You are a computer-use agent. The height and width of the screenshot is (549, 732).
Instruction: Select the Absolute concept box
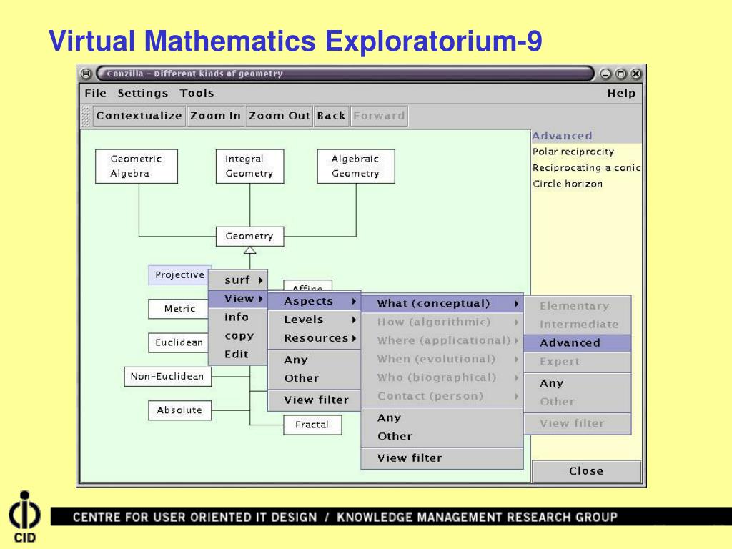point(179,410)
